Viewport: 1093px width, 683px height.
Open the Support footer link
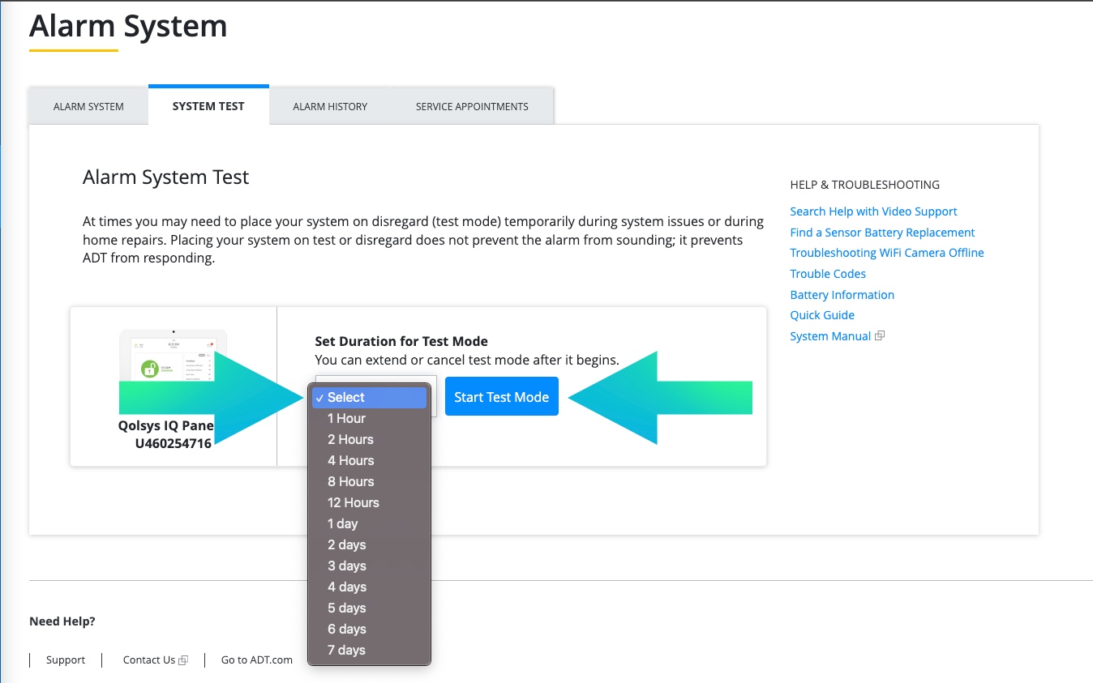(x=66, y=660)
